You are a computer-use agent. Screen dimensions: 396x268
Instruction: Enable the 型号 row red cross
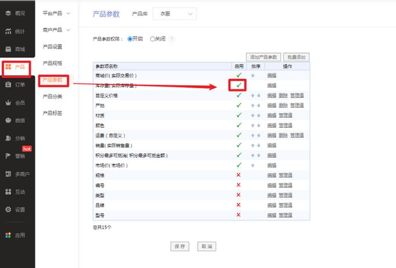tap(238, 215)
